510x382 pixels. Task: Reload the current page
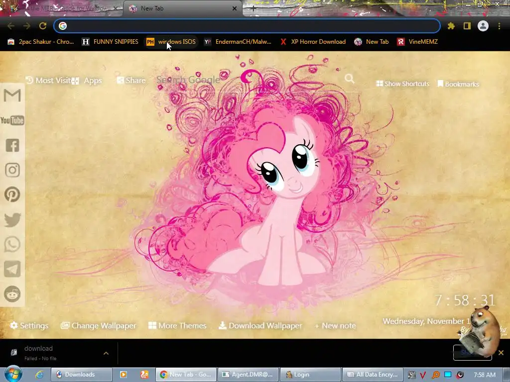click(43, 26)
